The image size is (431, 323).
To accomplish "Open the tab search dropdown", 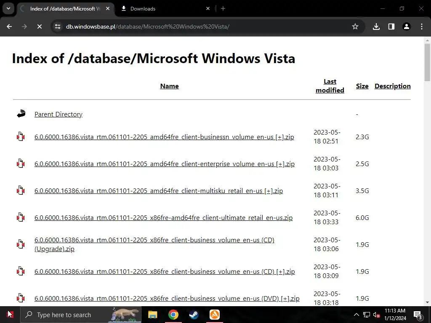I will [x=8, y=8].
